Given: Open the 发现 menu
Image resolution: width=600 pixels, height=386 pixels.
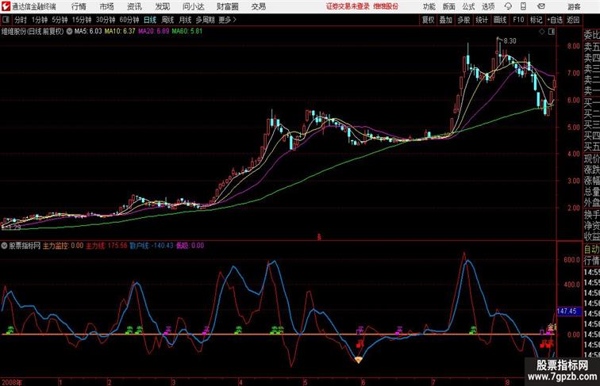Looking at the screenshot, I should tap(162, 6).
